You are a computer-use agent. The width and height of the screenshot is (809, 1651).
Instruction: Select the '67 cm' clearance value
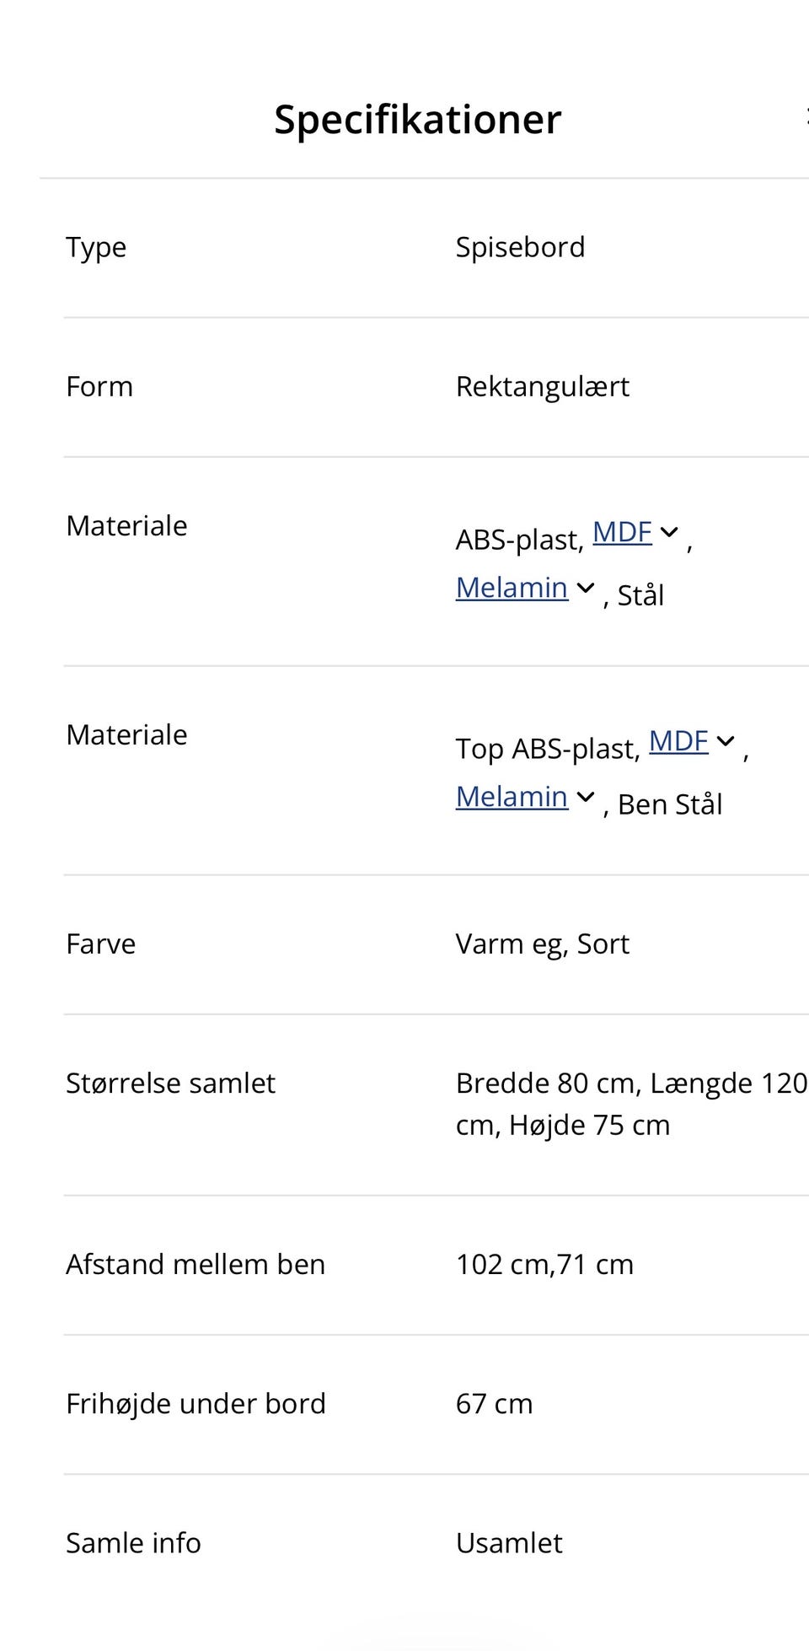point(494,1403)
